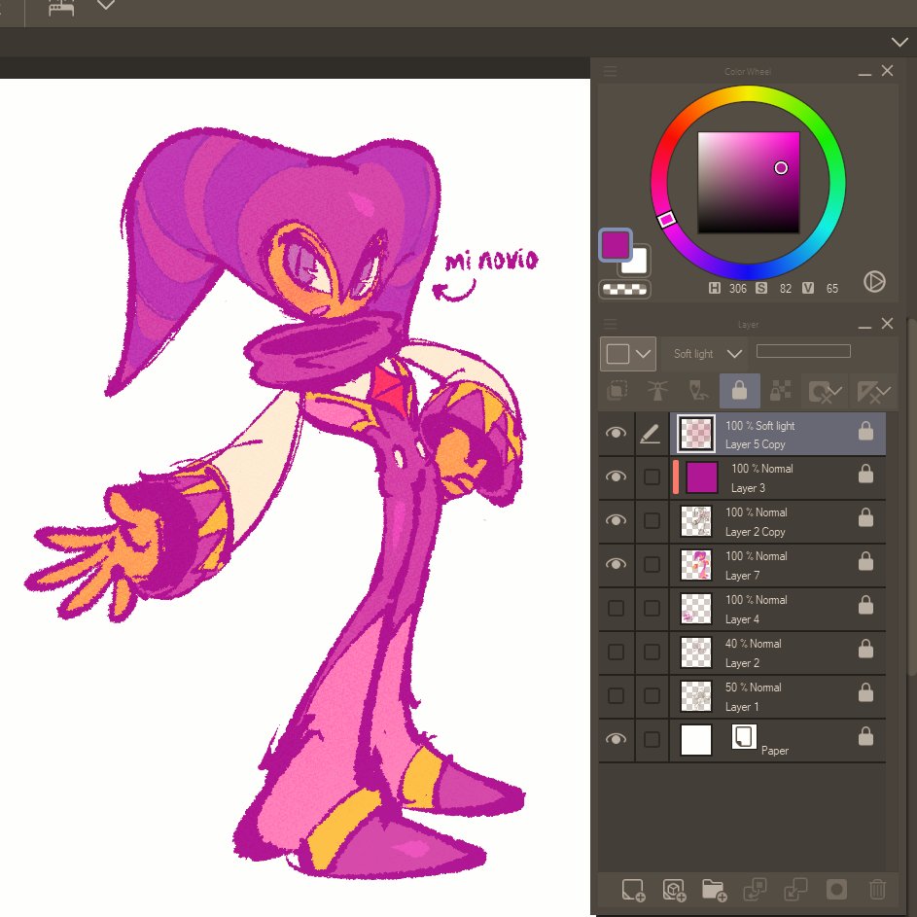The height and width of the screenshot is (917, 917).
Task: Show Layer 2 via visibility box
Action: click(616, 652)
